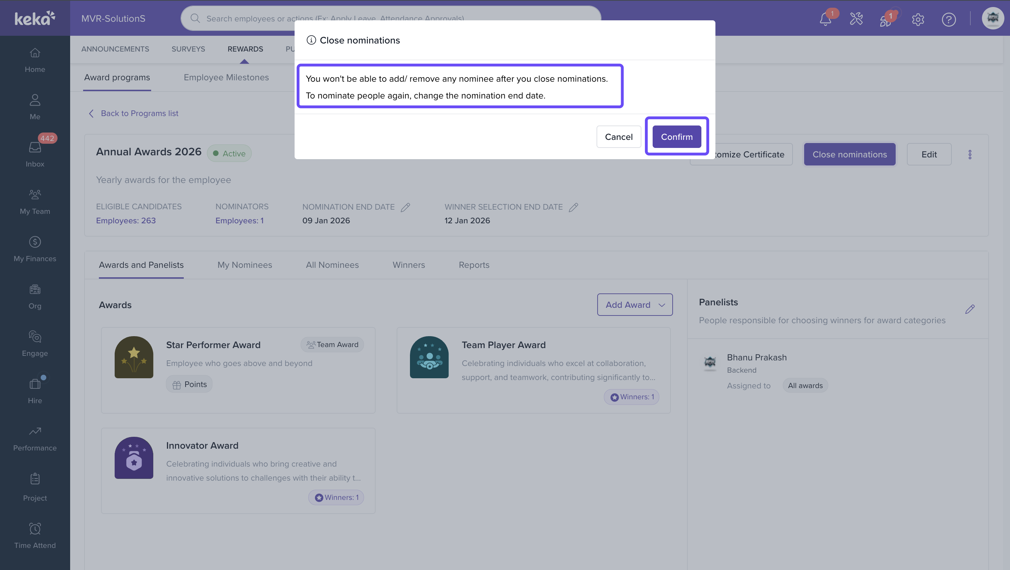Open the three-dot more options menu
The image size is (1010, 570).
coord(970,155)
